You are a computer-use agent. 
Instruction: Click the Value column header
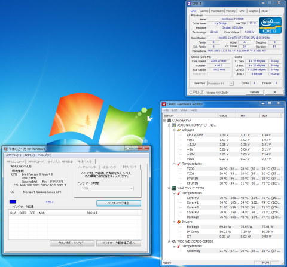228,116
